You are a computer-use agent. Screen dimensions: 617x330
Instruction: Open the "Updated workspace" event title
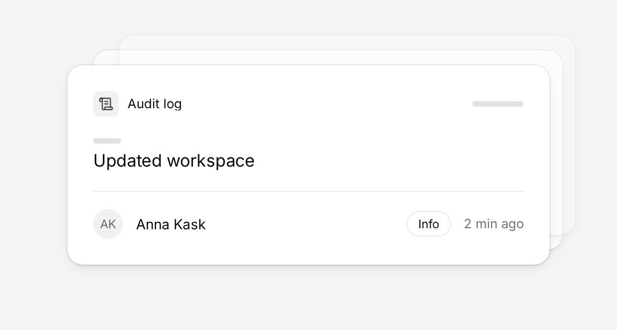[x=174, y=161]
